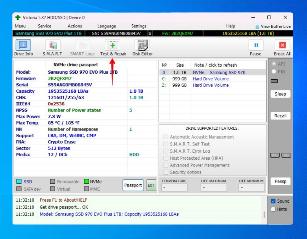Screen dimensions: 307x239
Task: Click the Sleep button
Action: click(x=280, y=94)
